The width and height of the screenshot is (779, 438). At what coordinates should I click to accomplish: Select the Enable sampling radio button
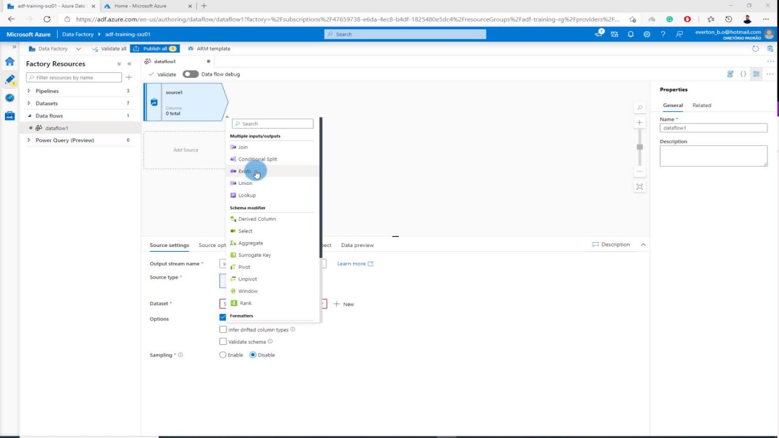223,355
